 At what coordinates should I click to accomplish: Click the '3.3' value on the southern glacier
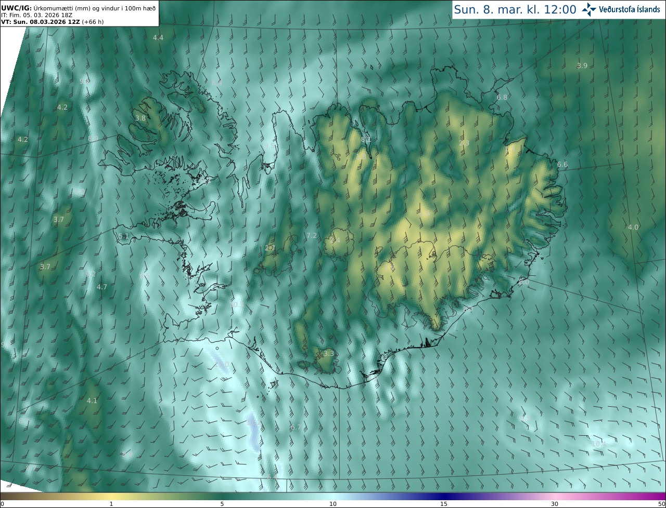pyautogui.click(x=329, y=353)
